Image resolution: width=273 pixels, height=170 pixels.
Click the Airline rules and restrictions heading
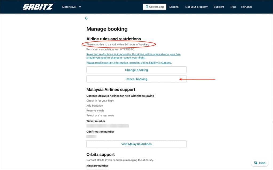(x=114, y=39)
